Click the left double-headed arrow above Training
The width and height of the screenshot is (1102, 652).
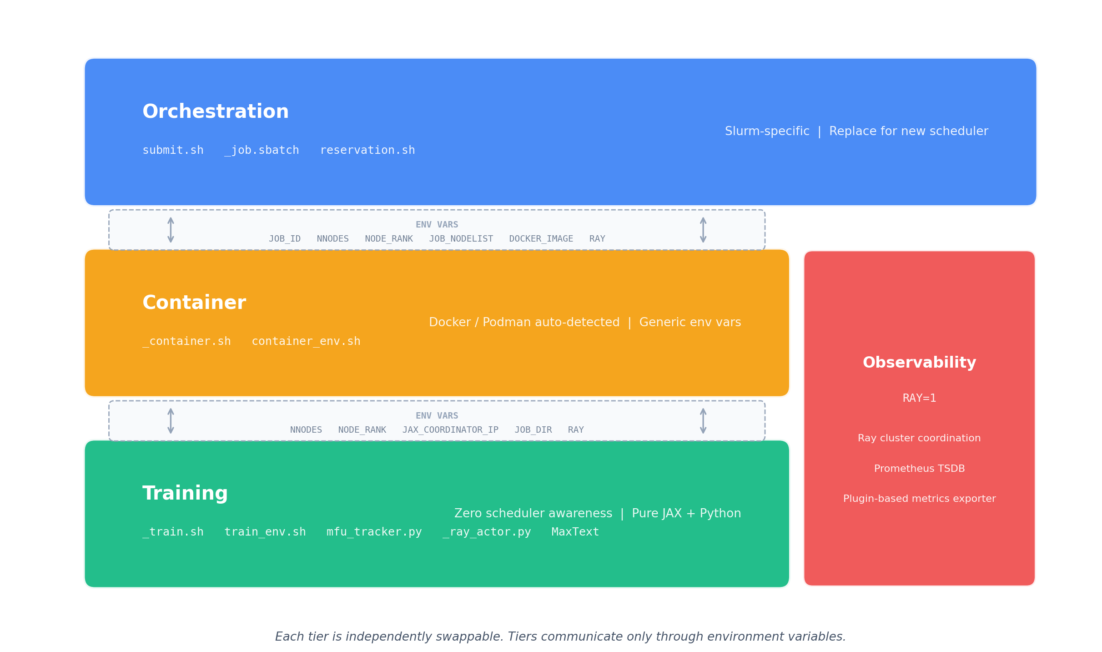click(x=171, y=421)
